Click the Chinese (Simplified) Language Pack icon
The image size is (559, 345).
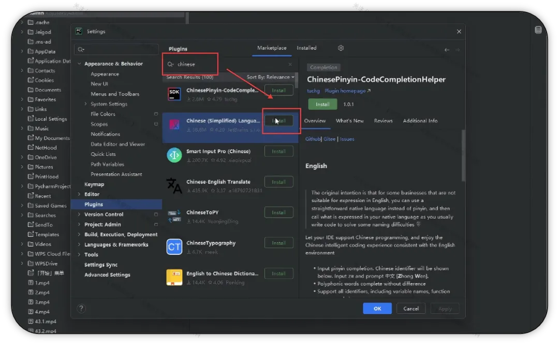click(174, 124)
